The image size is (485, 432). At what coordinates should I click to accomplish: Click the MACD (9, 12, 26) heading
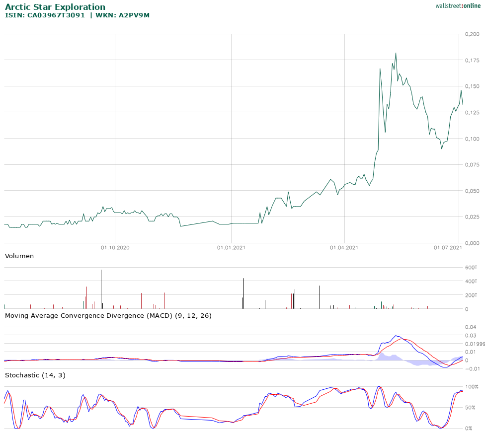point(108,316)
